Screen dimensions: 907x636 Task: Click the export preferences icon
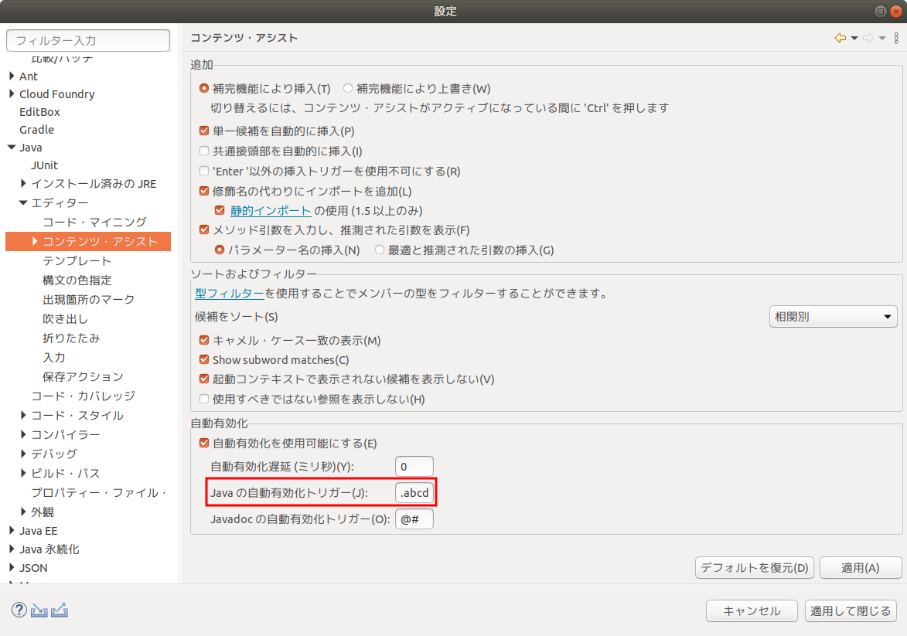(x=60, y=610)
